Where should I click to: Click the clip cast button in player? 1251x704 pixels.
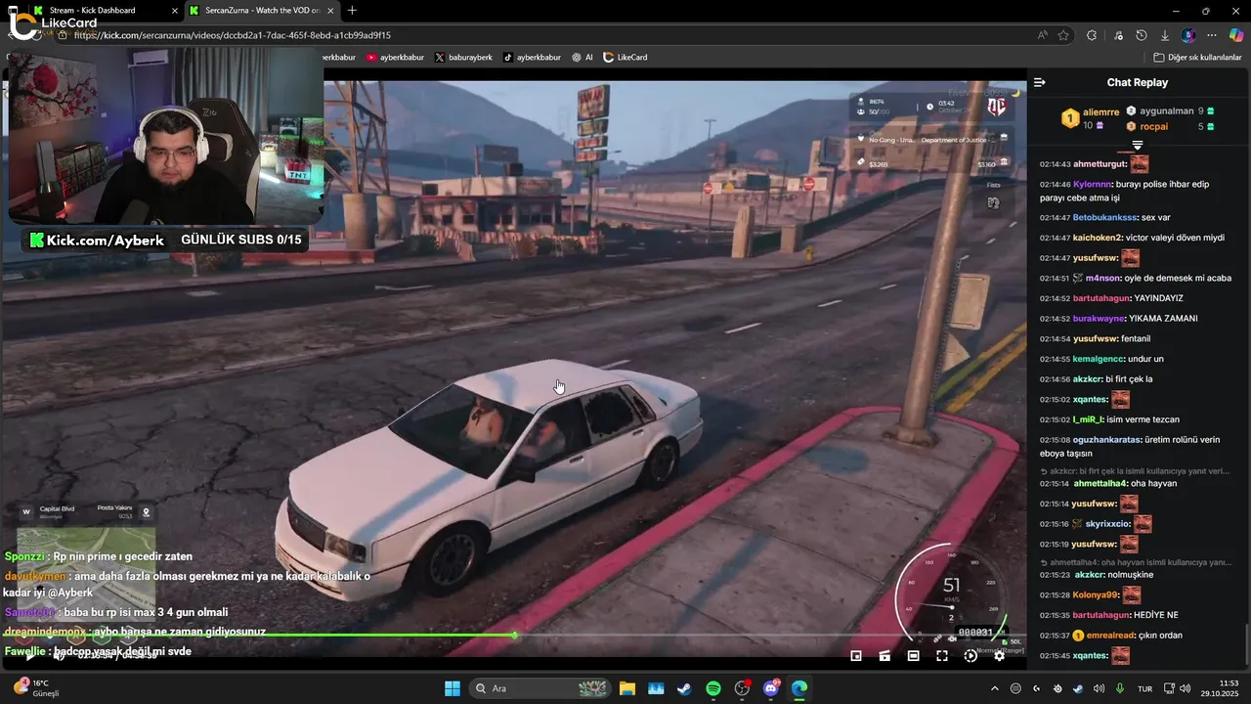(884, 656)
